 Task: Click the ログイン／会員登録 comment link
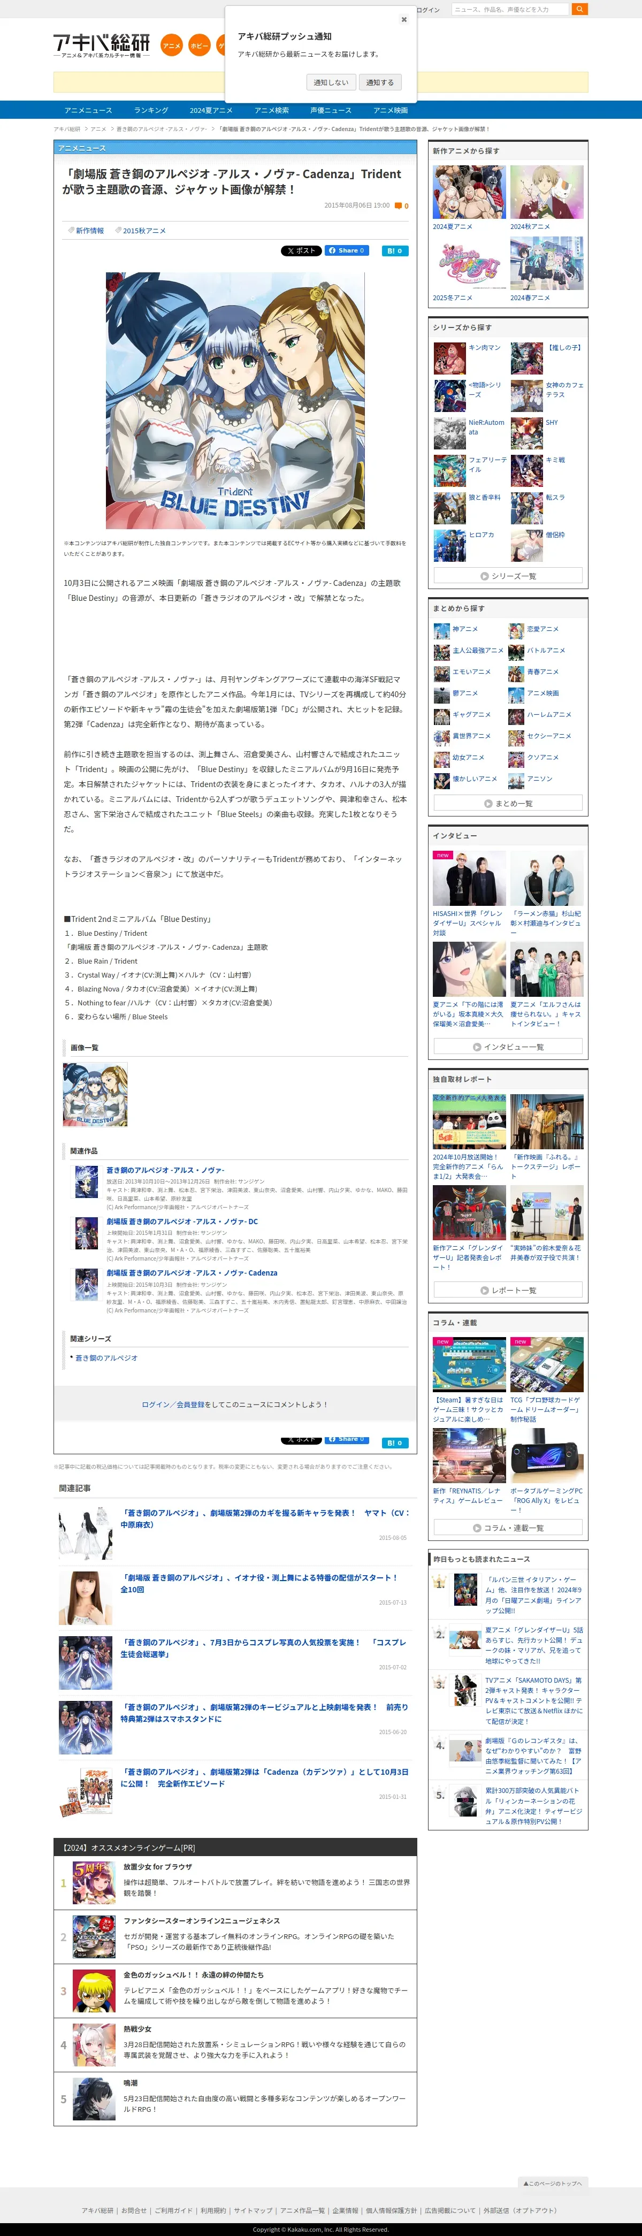[x=173, y=1403]
